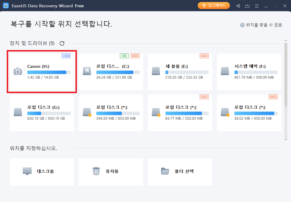Click the folder icon beside 폴더 선택

coord(165,171)
